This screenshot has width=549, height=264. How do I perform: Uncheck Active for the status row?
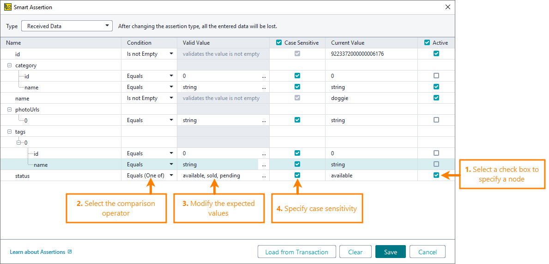click(436, 175)
